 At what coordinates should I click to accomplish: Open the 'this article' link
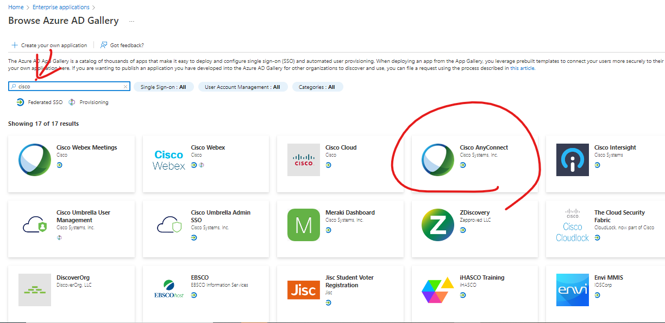coord(522,68)
